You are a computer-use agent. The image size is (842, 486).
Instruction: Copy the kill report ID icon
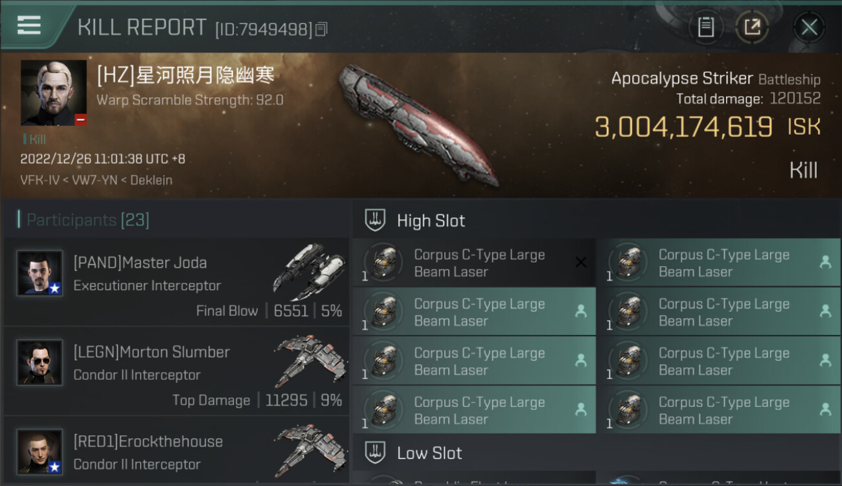click(322, 29)
